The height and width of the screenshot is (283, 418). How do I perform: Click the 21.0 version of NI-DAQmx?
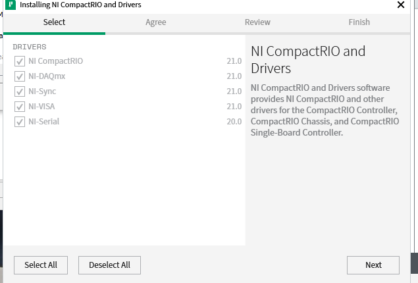tap(234, 76)
